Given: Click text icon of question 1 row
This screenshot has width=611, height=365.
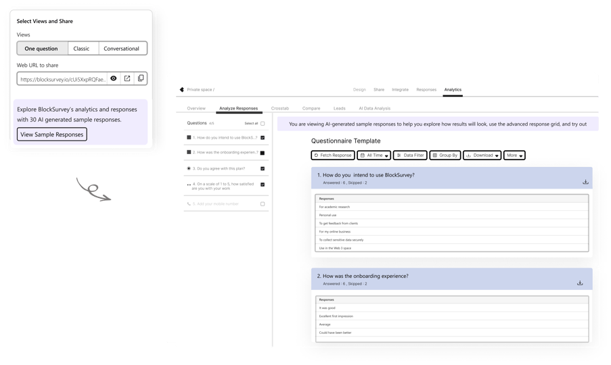Looking at the screenshot, I should tap(189, 137).
